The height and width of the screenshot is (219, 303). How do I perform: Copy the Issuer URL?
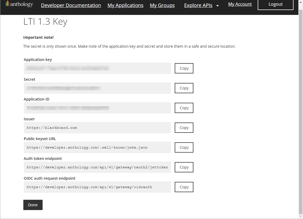click(x=184, y=128)
